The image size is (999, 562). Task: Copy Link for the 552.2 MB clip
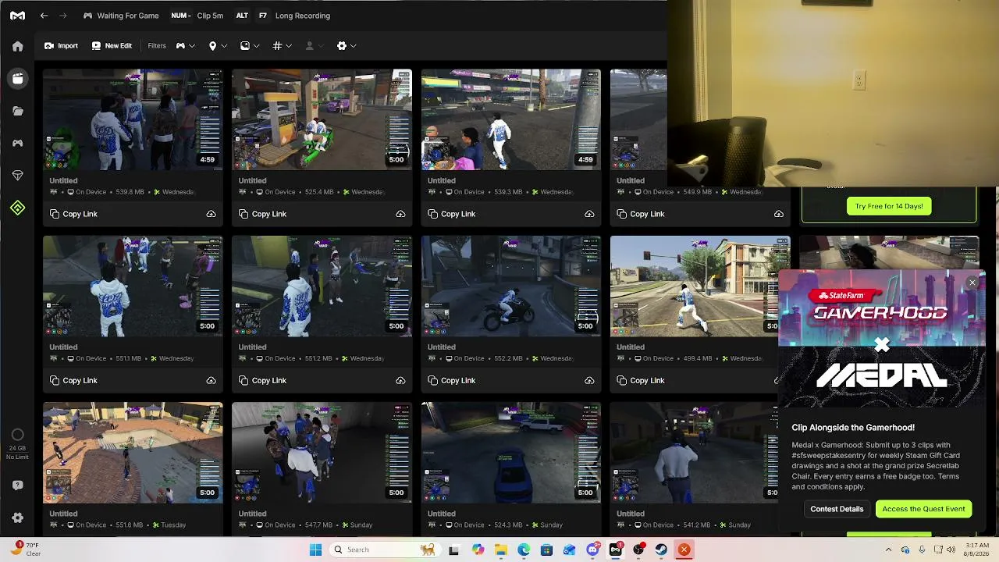pyautogui.click(x=451, y=380)
